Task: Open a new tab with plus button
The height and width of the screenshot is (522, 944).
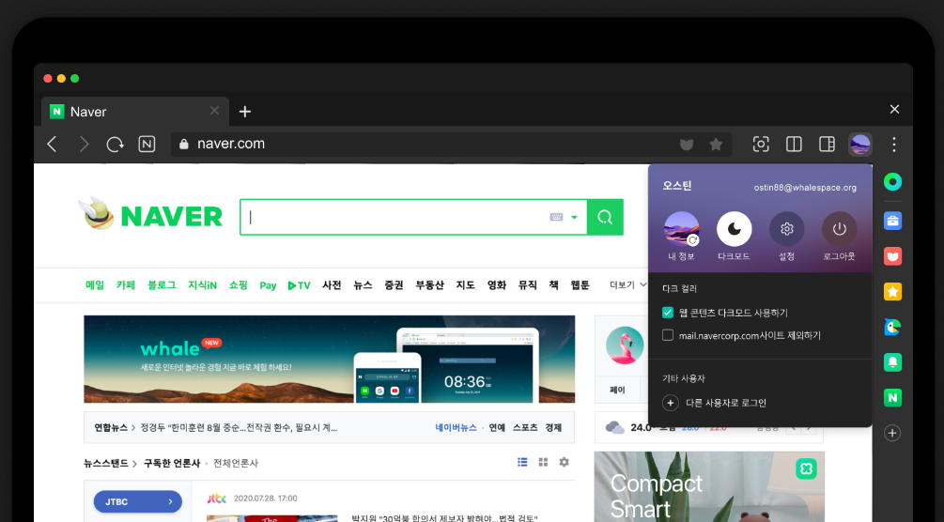Action: pyautogui.click(x=245, y=112)
